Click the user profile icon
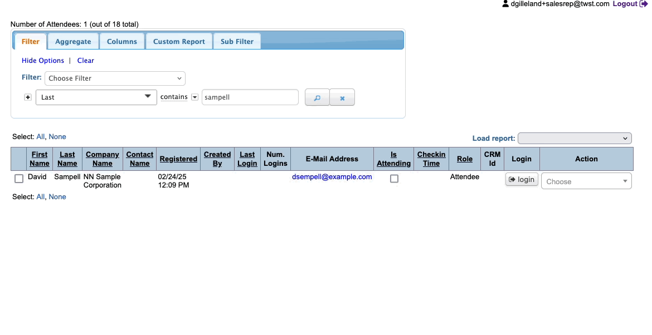This screenshot has height=335, width=652. tap(505, 4)
